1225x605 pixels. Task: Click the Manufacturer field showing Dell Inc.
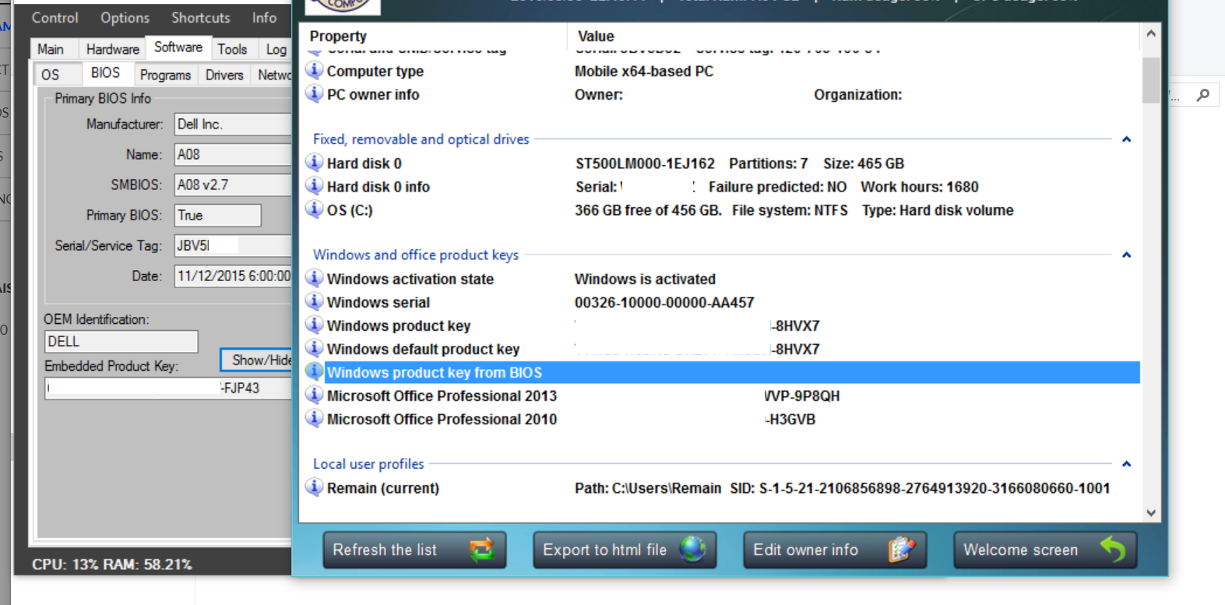[233, 124]
